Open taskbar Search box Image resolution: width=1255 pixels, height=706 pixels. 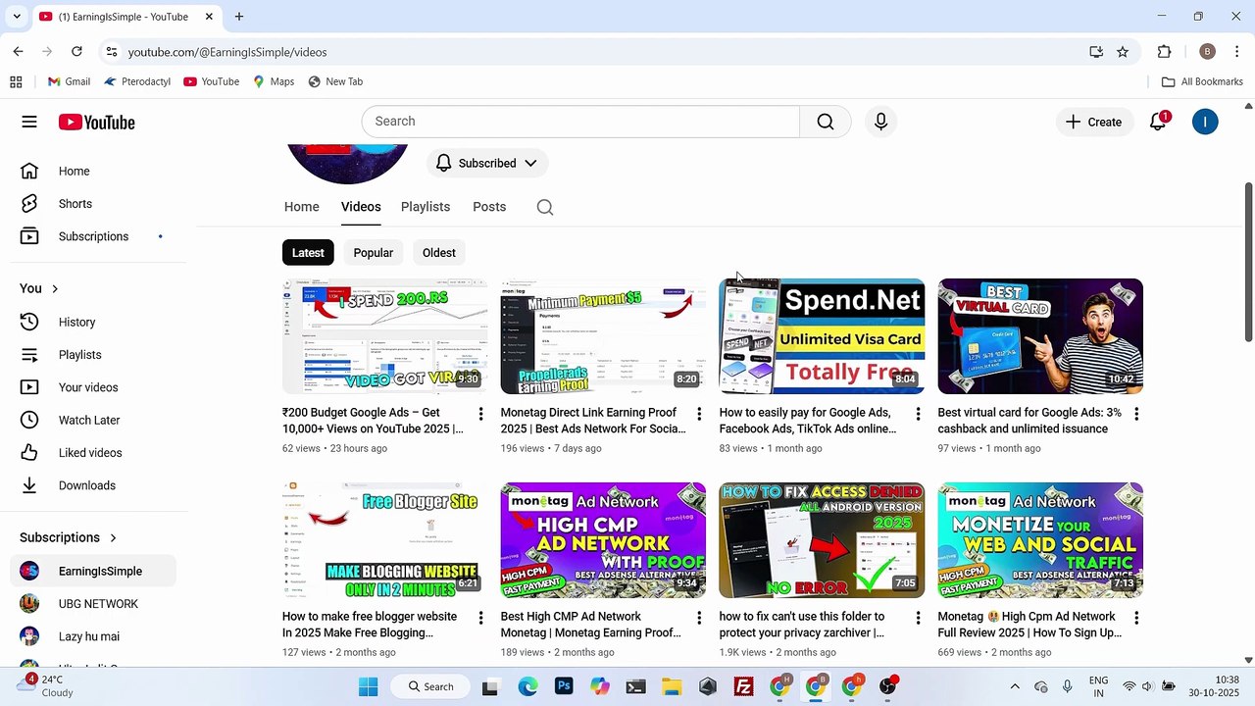click(431, 686)
